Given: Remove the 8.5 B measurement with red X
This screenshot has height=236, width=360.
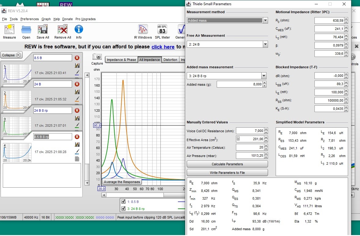Looking at the screenshot, I should click(x=77, y=58).
